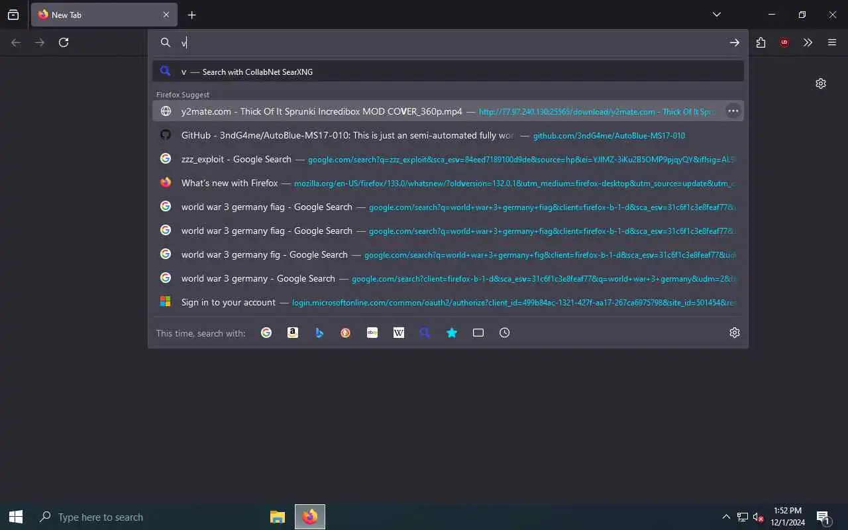Search open tabs using the tabs icon
This screenshot has width=848, height=530.
point(478,333)
